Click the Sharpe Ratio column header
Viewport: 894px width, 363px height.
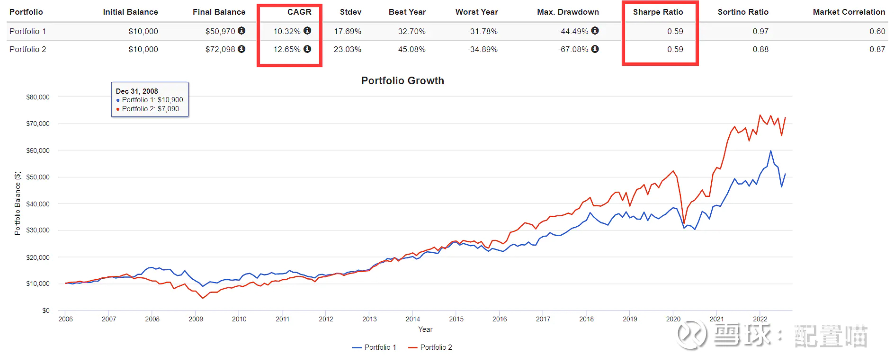pyautogui.click(x=658, y=12)
